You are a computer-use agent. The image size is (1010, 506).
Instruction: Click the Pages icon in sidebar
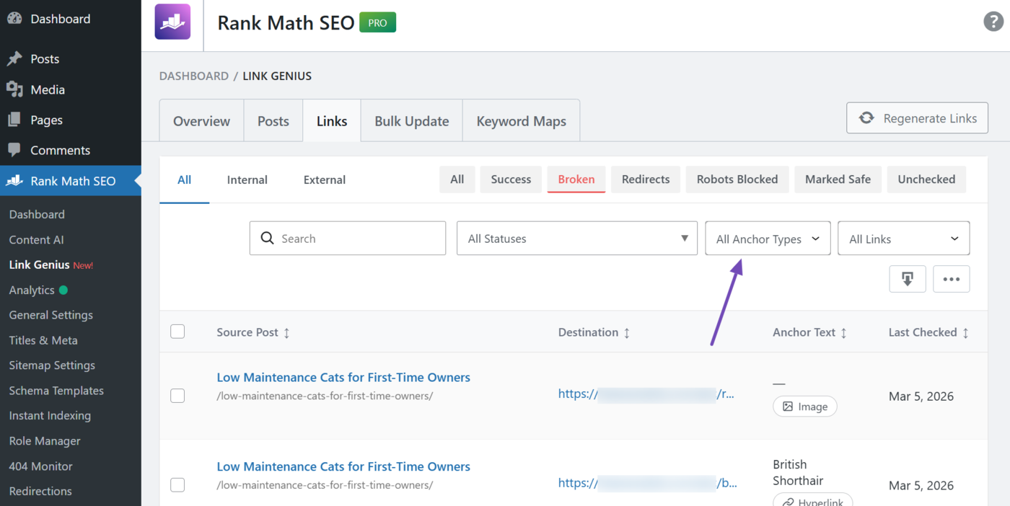coord(14,120)
